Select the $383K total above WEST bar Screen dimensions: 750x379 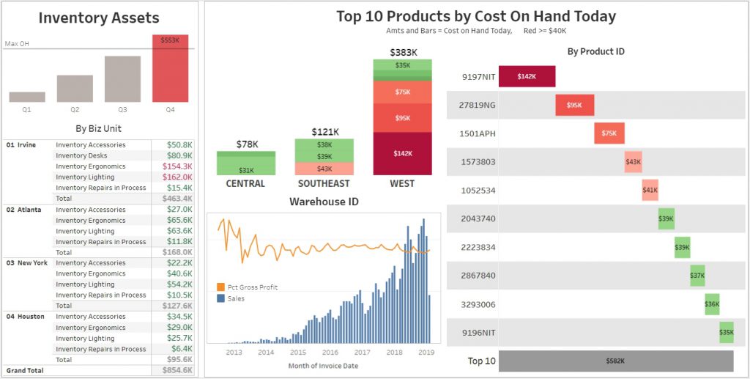(x=403, y=52)
